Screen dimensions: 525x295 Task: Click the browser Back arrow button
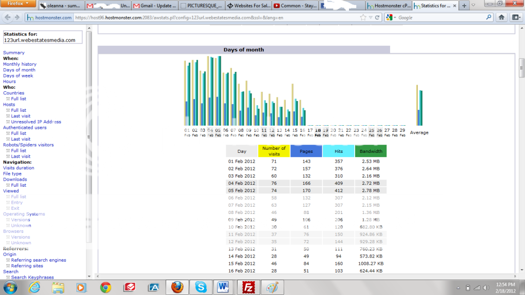pos(7,17)
